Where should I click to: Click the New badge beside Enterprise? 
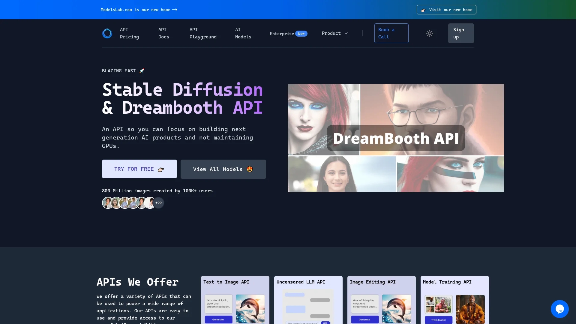pos(301,34)
